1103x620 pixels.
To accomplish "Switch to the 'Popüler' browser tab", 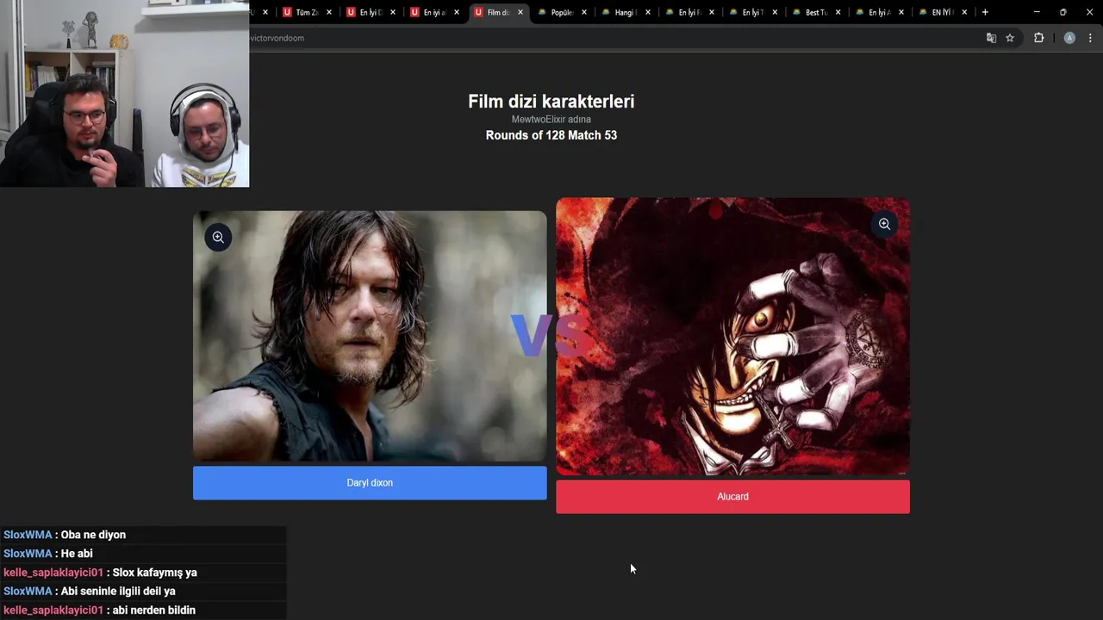I will tap(562, 12).
